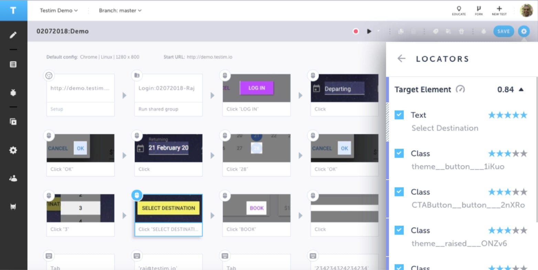Select the "SELECT DESTINATION" step thumbnail
Viewport: 538px width, 270px height.
click(x=168, y=208)
